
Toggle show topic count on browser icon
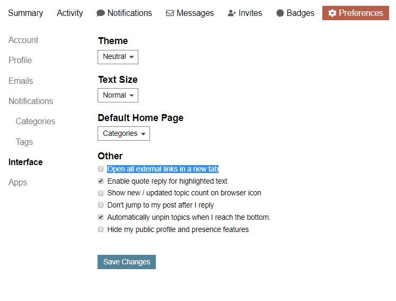pos(101,193)
